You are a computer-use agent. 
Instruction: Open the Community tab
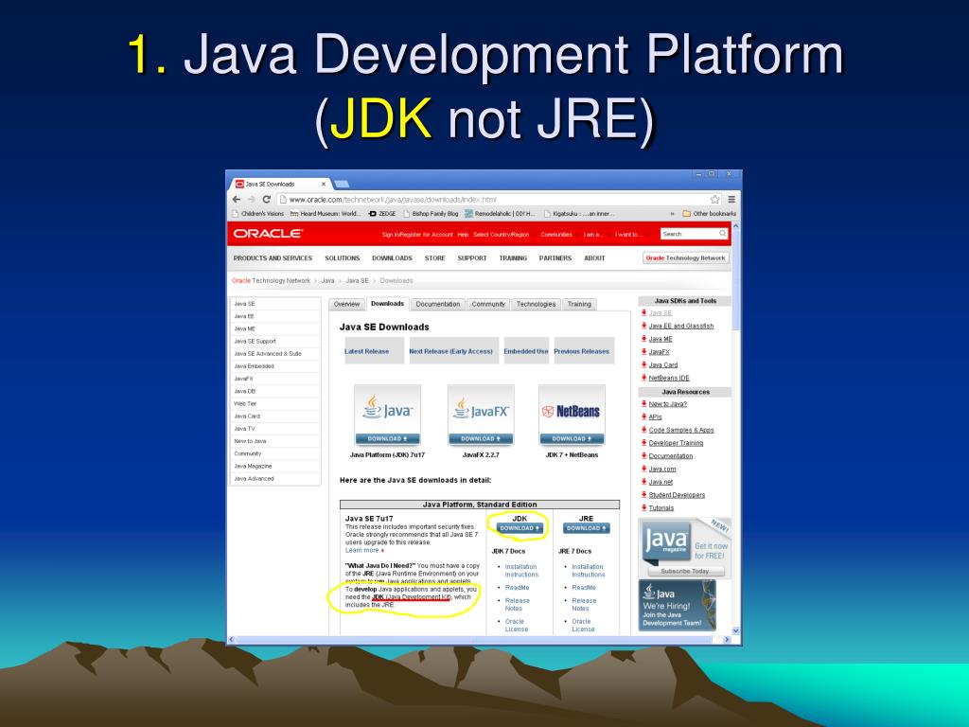click(x=488, y=304)
